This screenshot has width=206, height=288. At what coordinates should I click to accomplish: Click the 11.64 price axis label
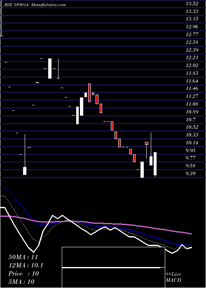point(192,81)
